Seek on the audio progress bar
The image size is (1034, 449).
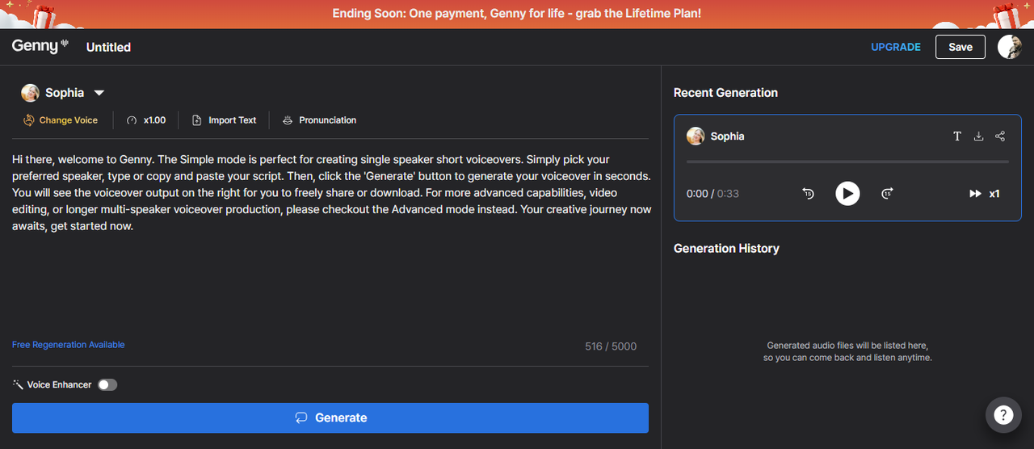coord(847,162)
